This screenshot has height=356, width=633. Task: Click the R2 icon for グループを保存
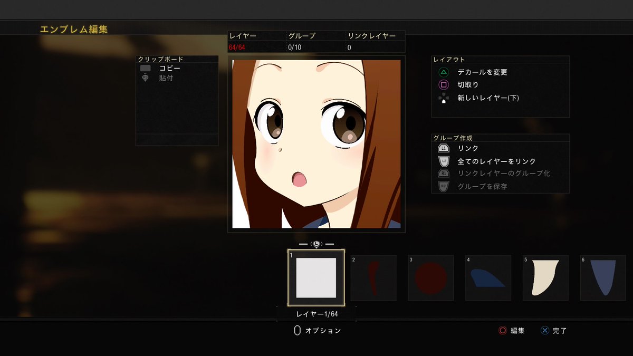click(x=444, y=186)
